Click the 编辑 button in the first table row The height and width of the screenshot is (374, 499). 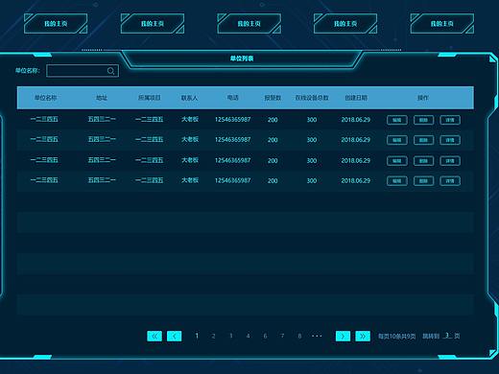coord(397,120)
